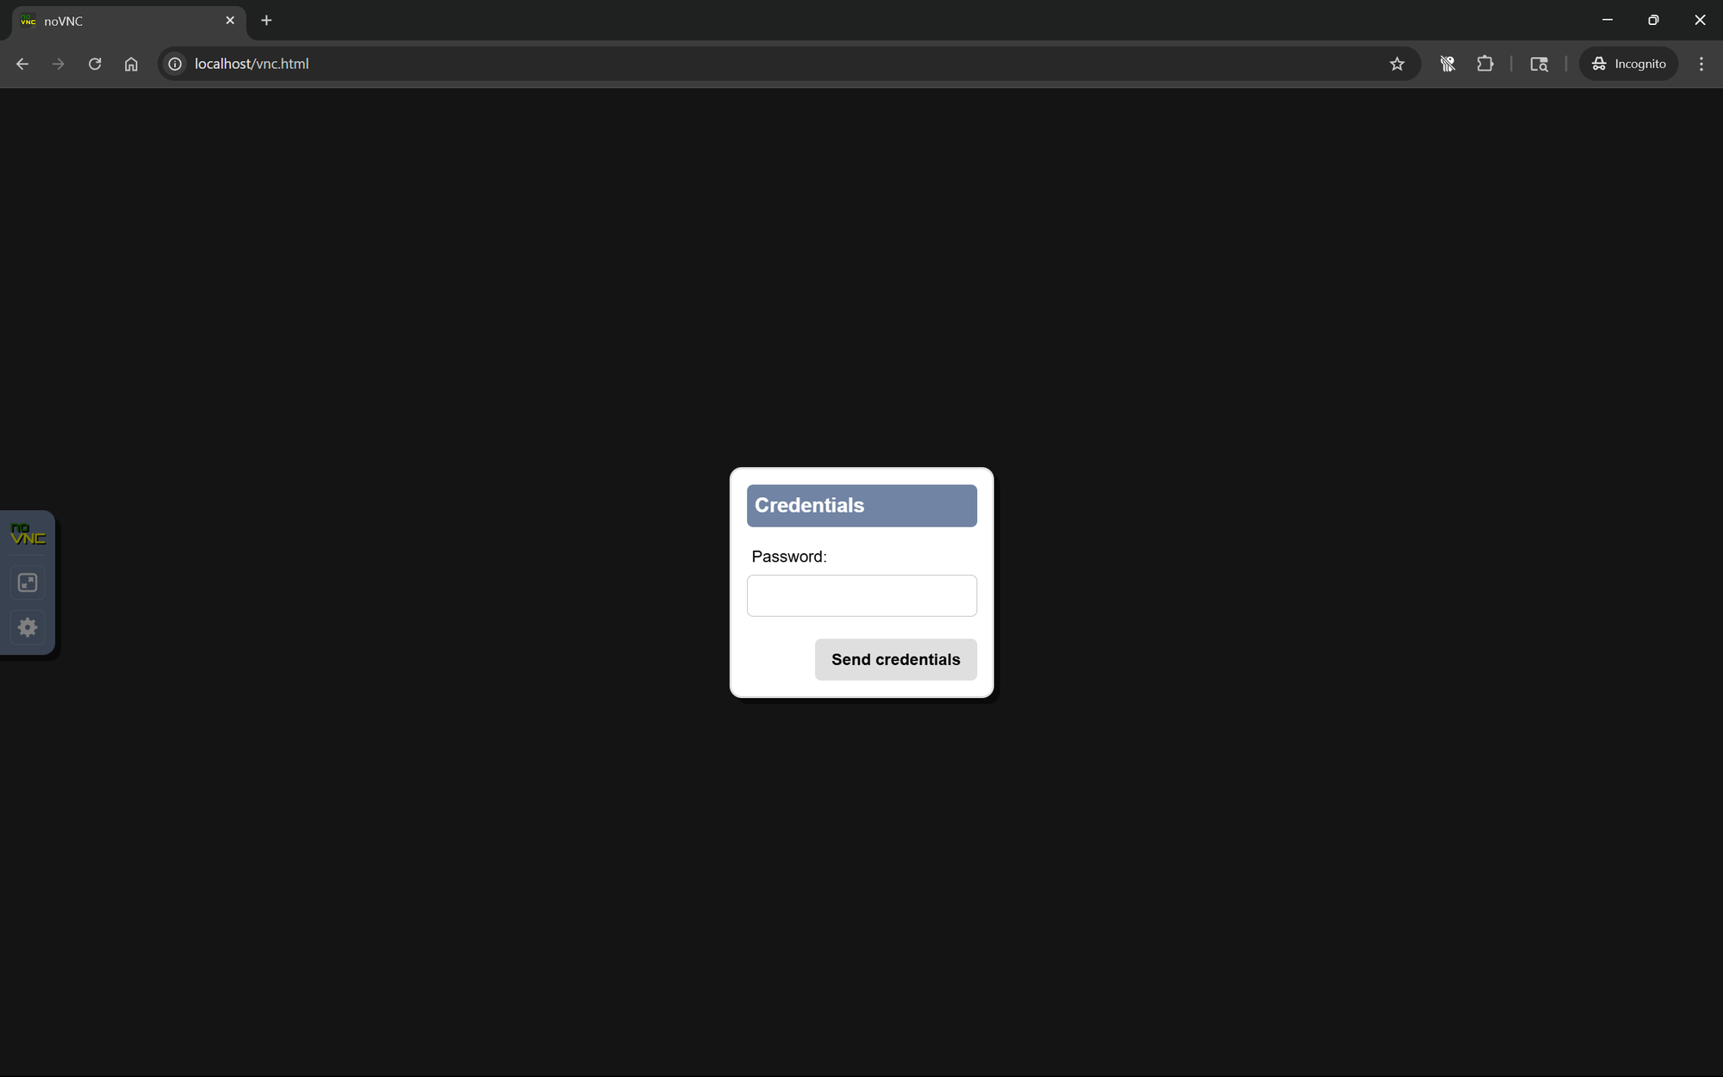Click the icon left of the Incognito button
Image resolution: width=1723 pixels, height=1077 pixels.
[1539, 64]
